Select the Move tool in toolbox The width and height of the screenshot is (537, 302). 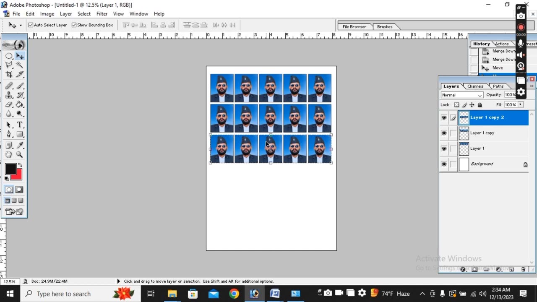point(20,56)
